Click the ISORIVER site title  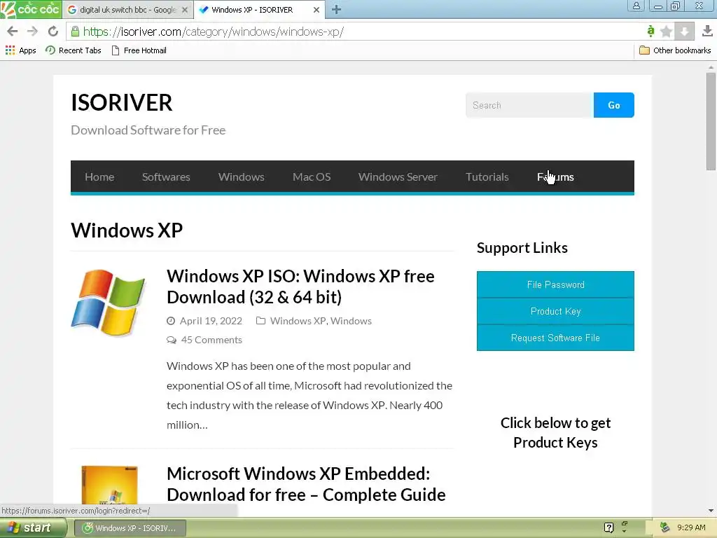pyautogui.click(x=122, y=102)
